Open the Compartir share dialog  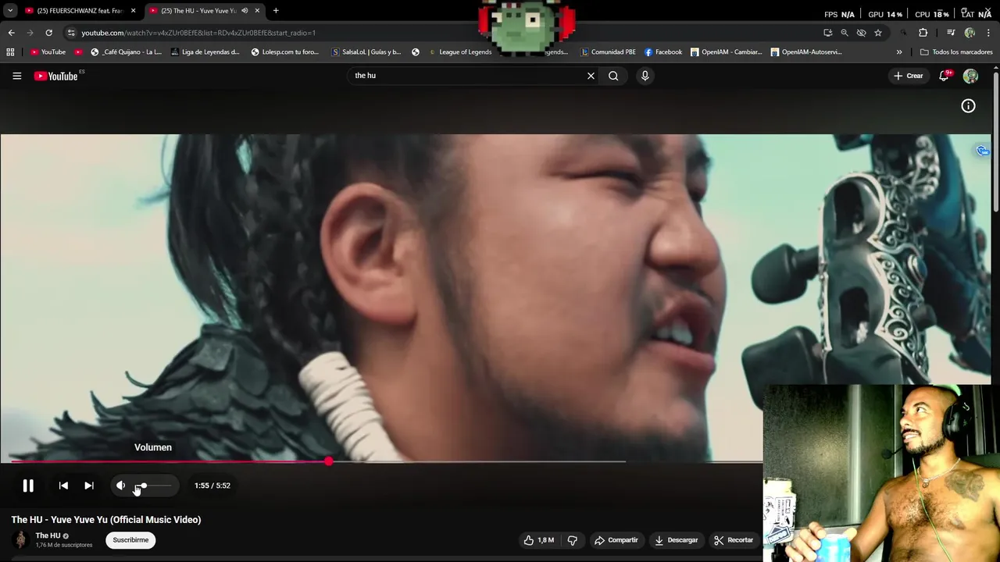pyautogui.click(x=616, y=540)
